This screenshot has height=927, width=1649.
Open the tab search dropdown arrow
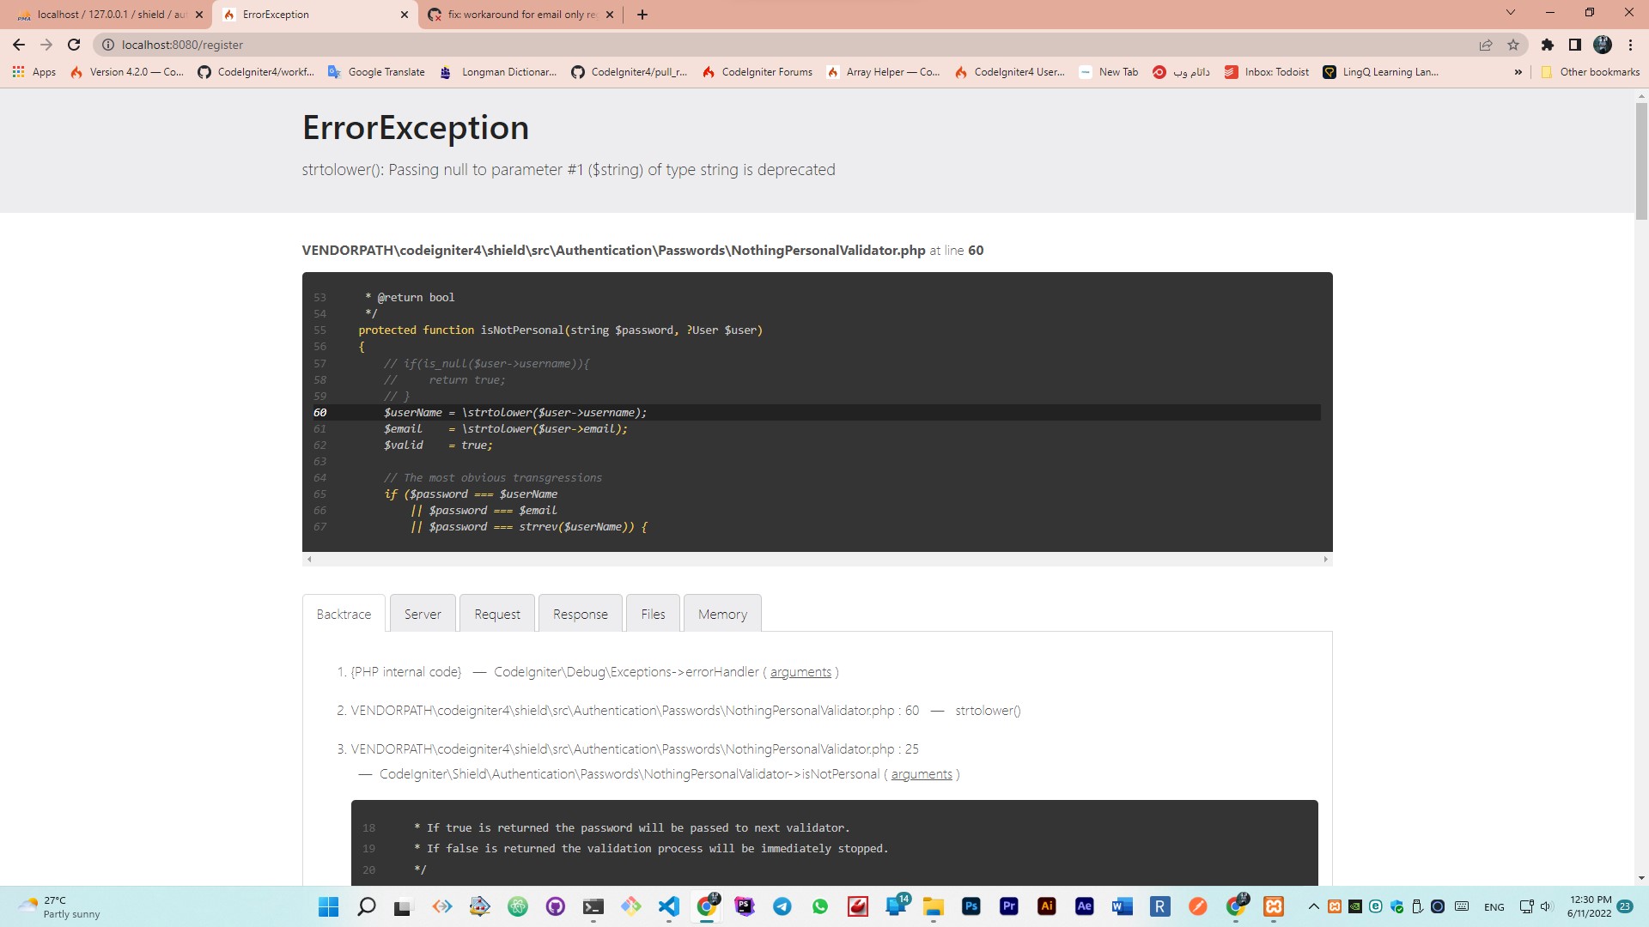point(1510,13)
